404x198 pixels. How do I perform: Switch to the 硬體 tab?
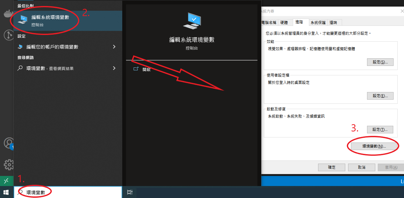(285, 22)
